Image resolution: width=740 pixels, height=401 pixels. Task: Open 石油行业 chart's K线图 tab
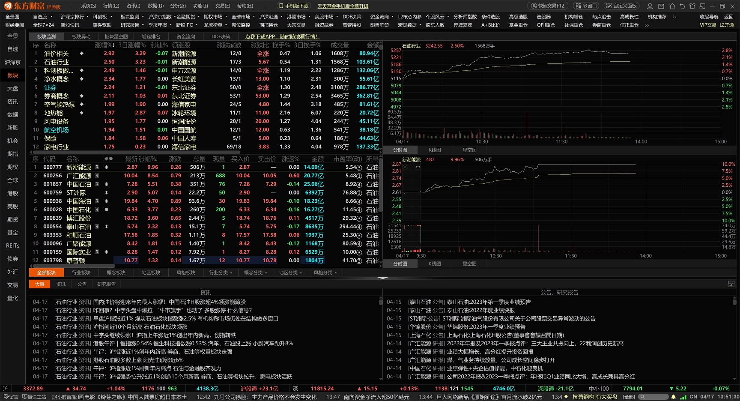tap(435, 150)
